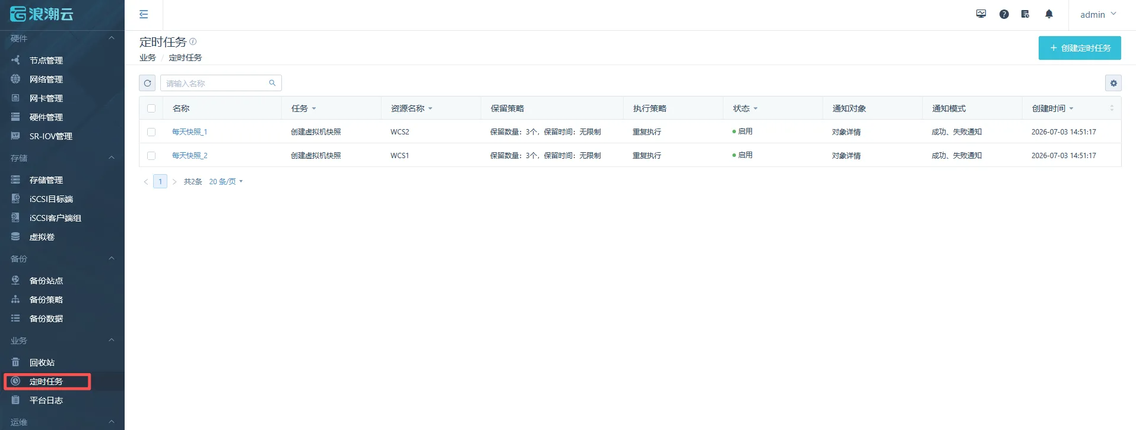The width and height of the screenshot is (1136, 430).
Task: Click the table sort arrows at header end
Action: (x=1112, y=108)
